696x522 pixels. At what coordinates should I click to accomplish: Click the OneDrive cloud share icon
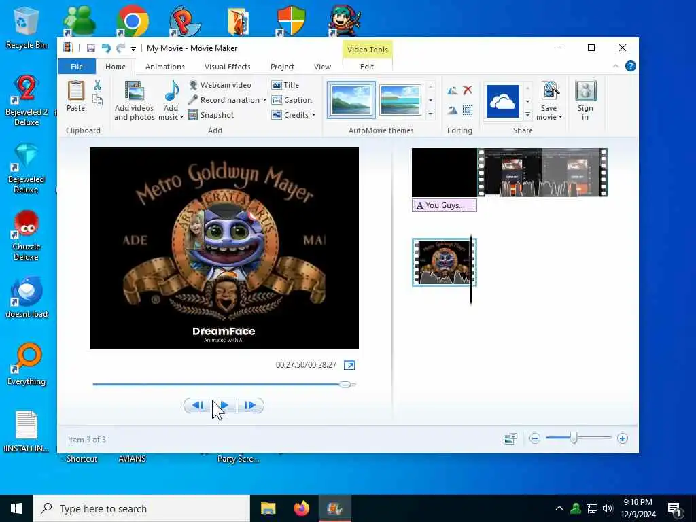503,101
